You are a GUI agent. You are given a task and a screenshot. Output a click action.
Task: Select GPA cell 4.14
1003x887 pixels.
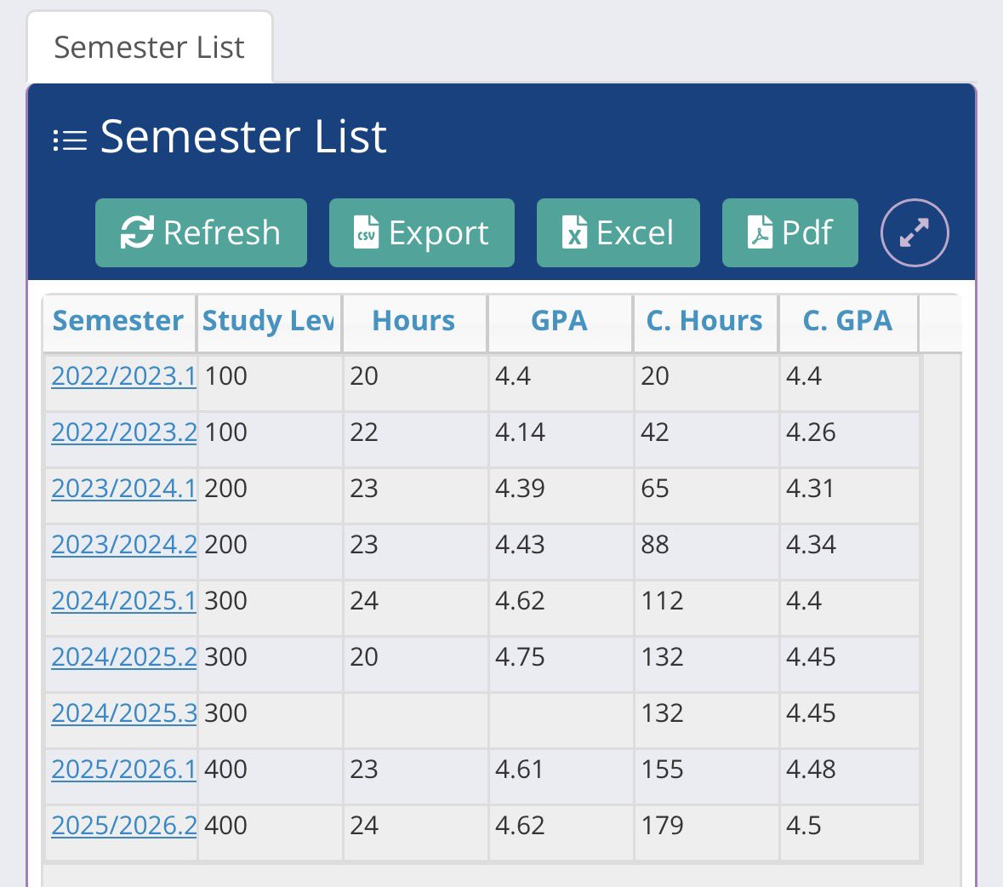(561, 439)
